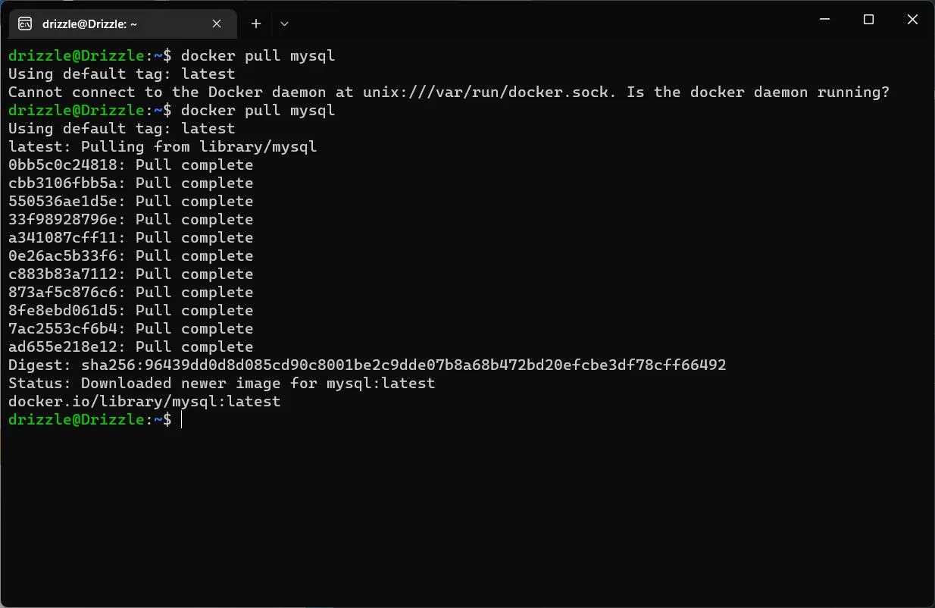The image size is (935, 608).
Task: Close the drizzle@Drizzle tab
Action: pos(217,24)
